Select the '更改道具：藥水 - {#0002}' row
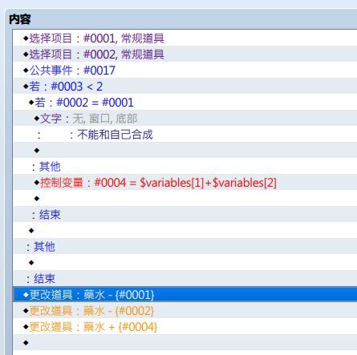 (185, 310)
